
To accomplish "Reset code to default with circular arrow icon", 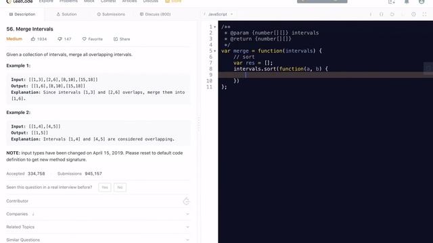I will click(x=392, y=14).
